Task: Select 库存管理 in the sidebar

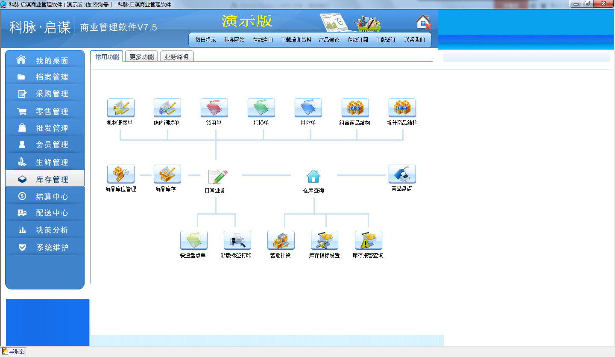Action: pyautogui.click(x=45, y=180)
